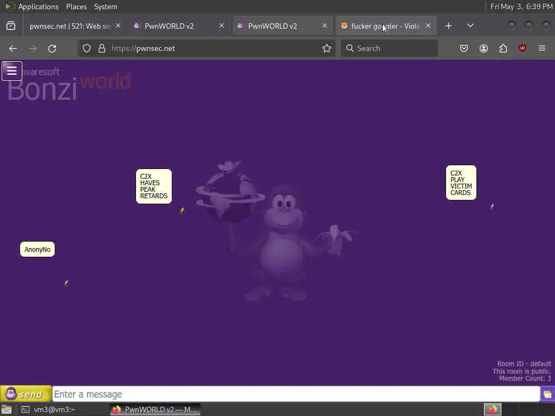Open the Extensions puzzle icon
The height and width of the screenshot is (416, 555).
(x=503, y=48)
